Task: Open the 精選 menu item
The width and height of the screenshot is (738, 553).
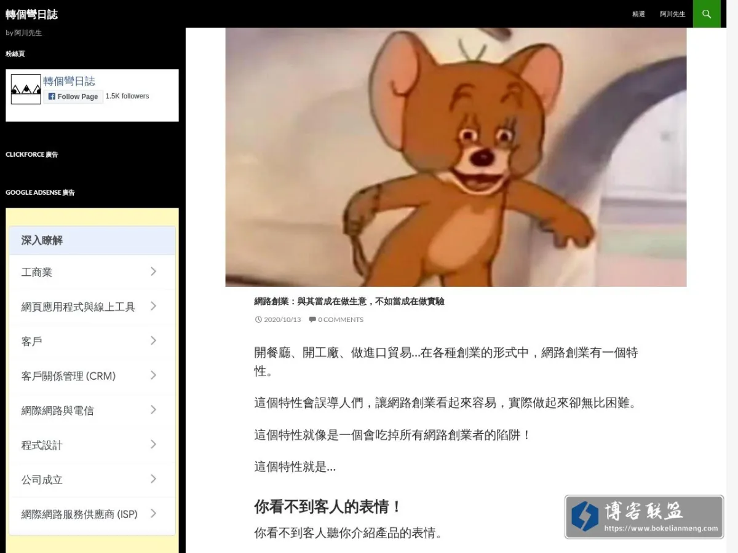Action: click(x=638, y=14)
